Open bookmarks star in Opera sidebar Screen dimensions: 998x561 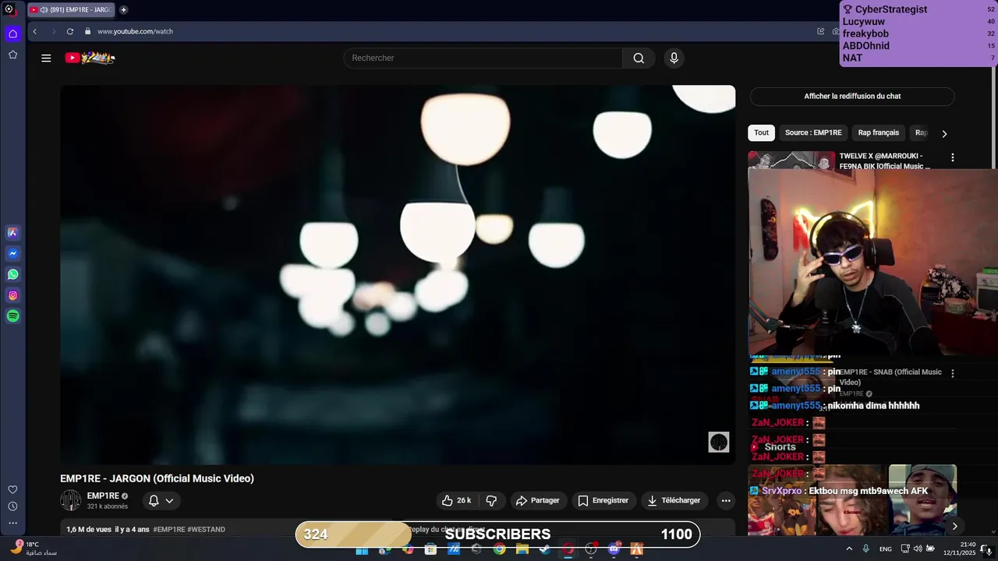pos(12,55)
